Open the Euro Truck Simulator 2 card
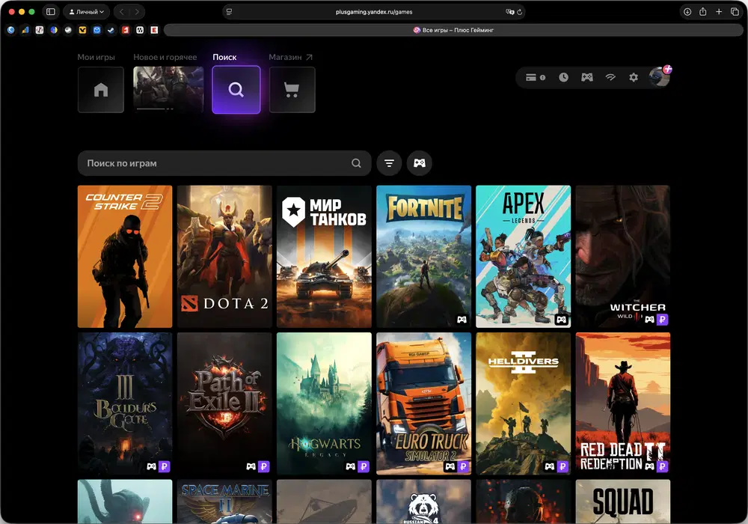 (423, 403)
